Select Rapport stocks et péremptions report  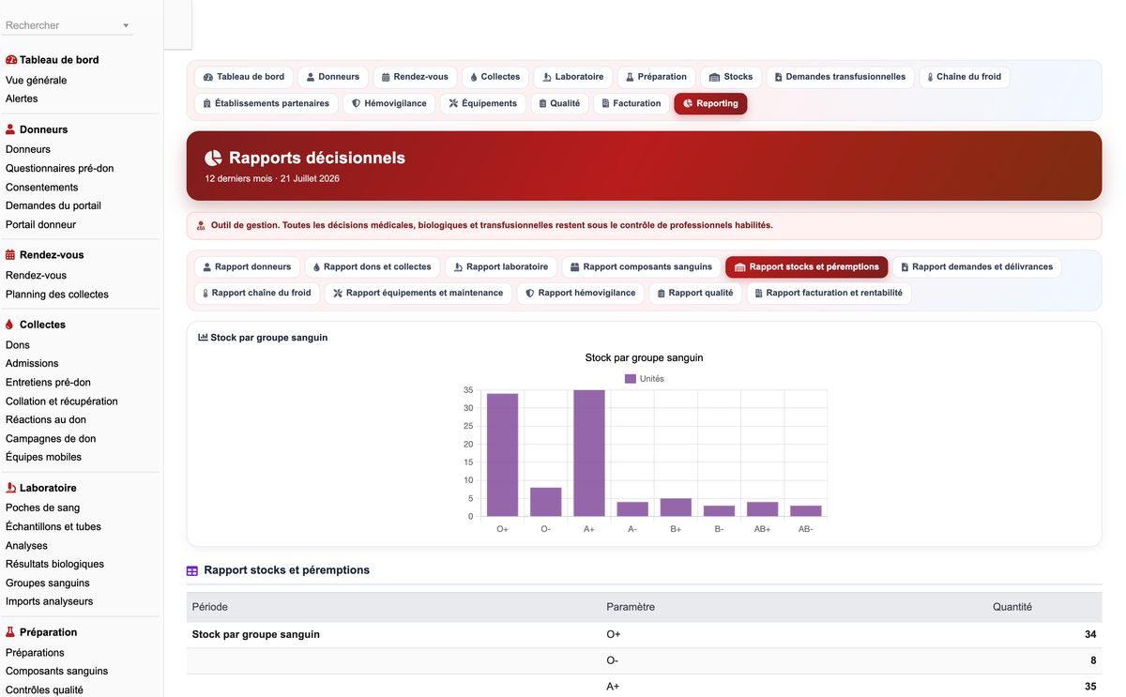point(806,267)
